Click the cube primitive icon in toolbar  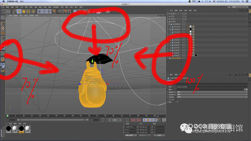pyautogui.click(x=75, y=11)
